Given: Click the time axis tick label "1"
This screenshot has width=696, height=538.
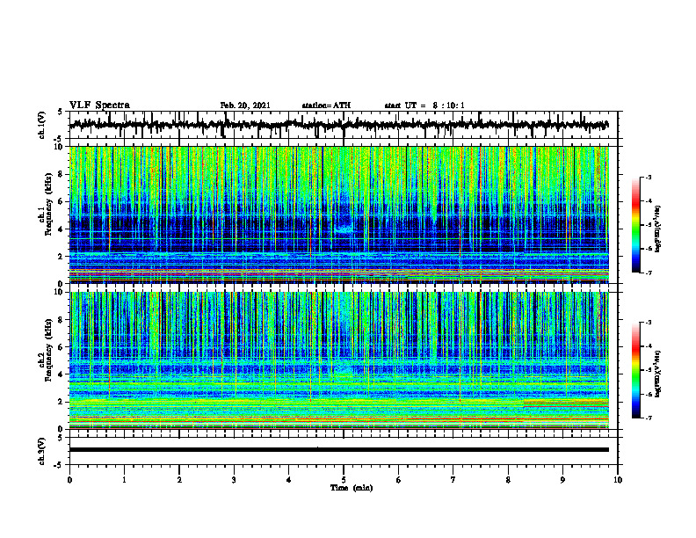Looking at the screenshot, I should [x=124, y=480].
